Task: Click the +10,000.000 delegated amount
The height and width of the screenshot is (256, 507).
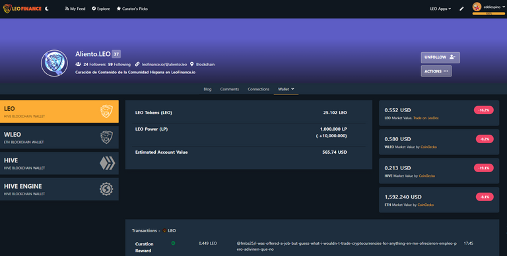Action: click(x=331, y=136)
